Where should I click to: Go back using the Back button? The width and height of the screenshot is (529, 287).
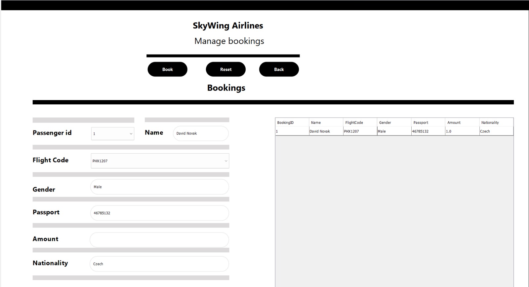pos(279,69)
